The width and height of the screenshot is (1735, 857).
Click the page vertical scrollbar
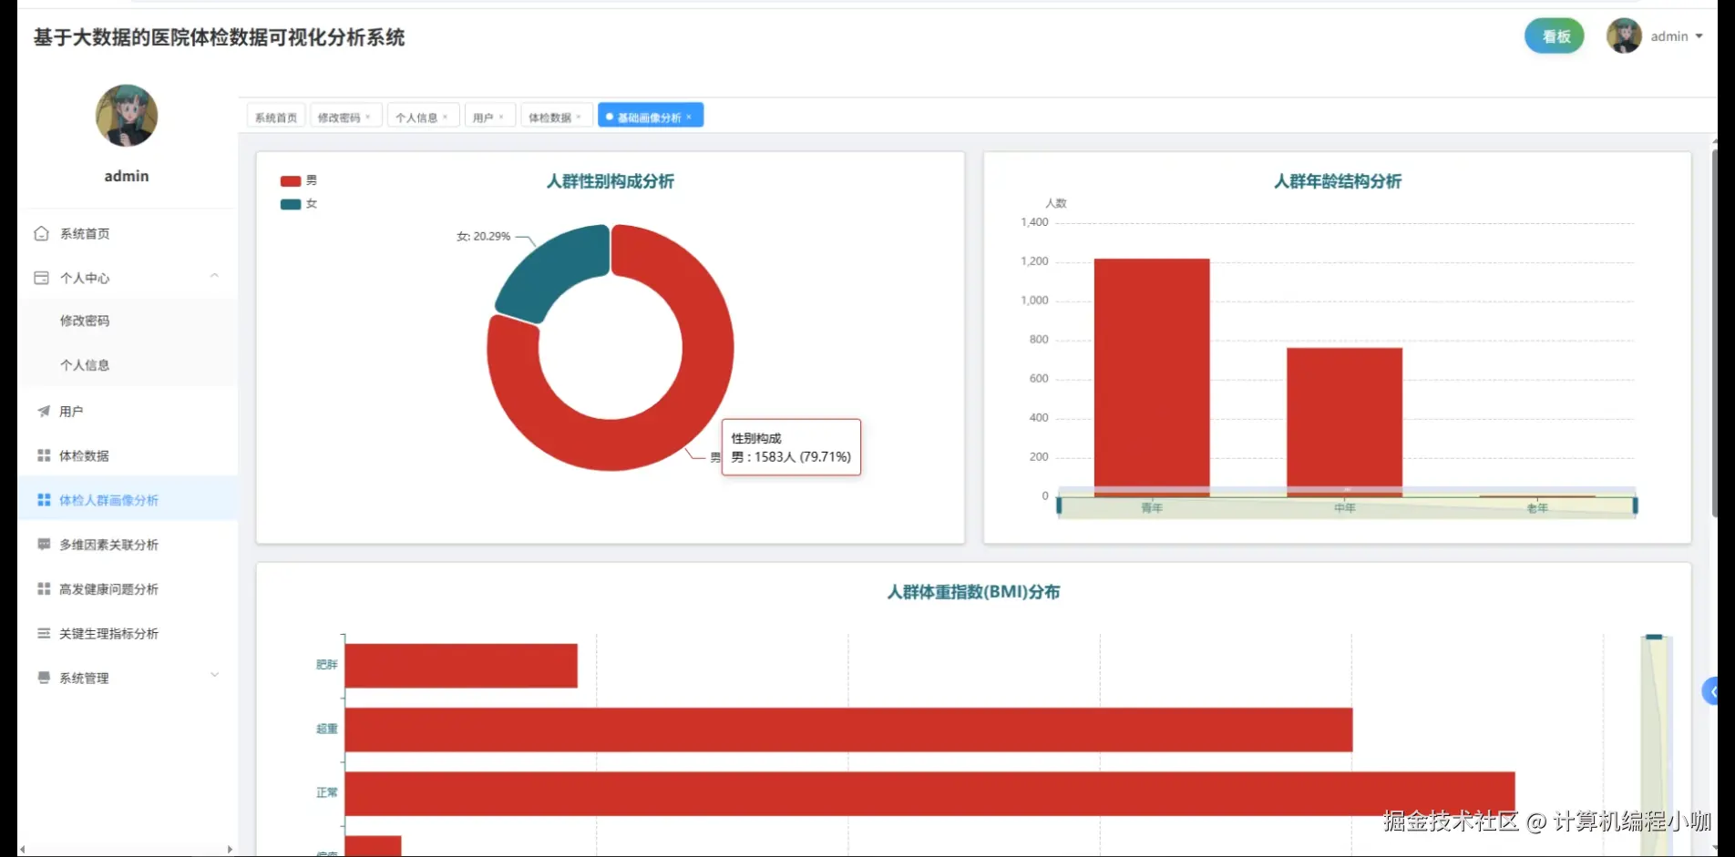tap(1714, 332)
